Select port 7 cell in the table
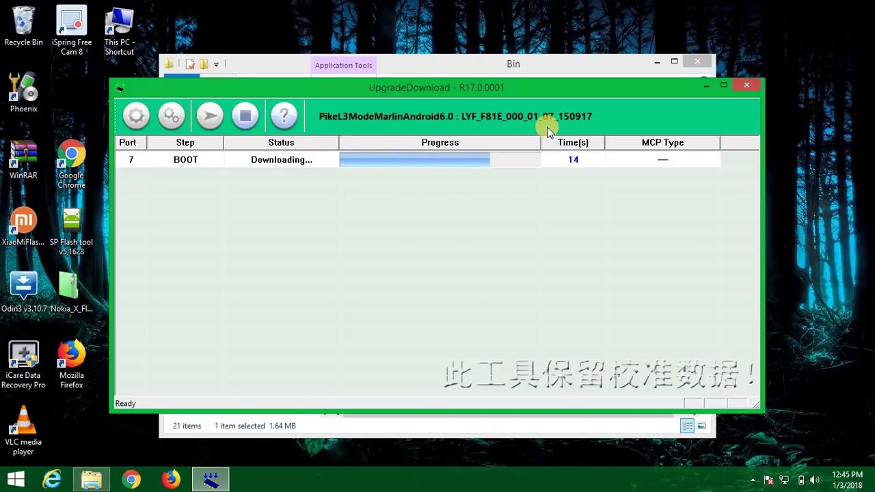 (131, 159)
